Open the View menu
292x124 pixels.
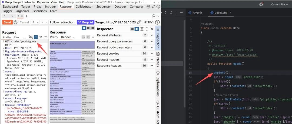tap(54, 2)
